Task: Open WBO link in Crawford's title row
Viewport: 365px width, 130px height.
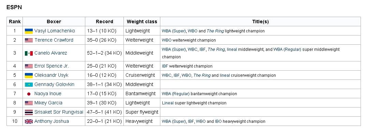Action: tap(167, 40)
